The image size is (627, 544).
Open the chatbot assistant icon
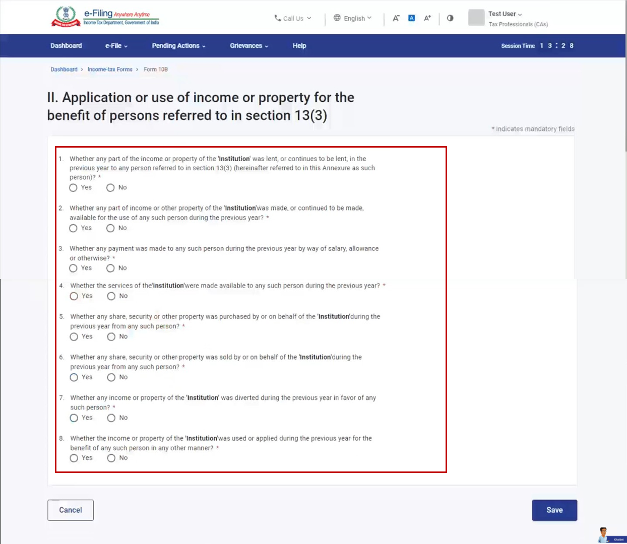click(604, 535)
